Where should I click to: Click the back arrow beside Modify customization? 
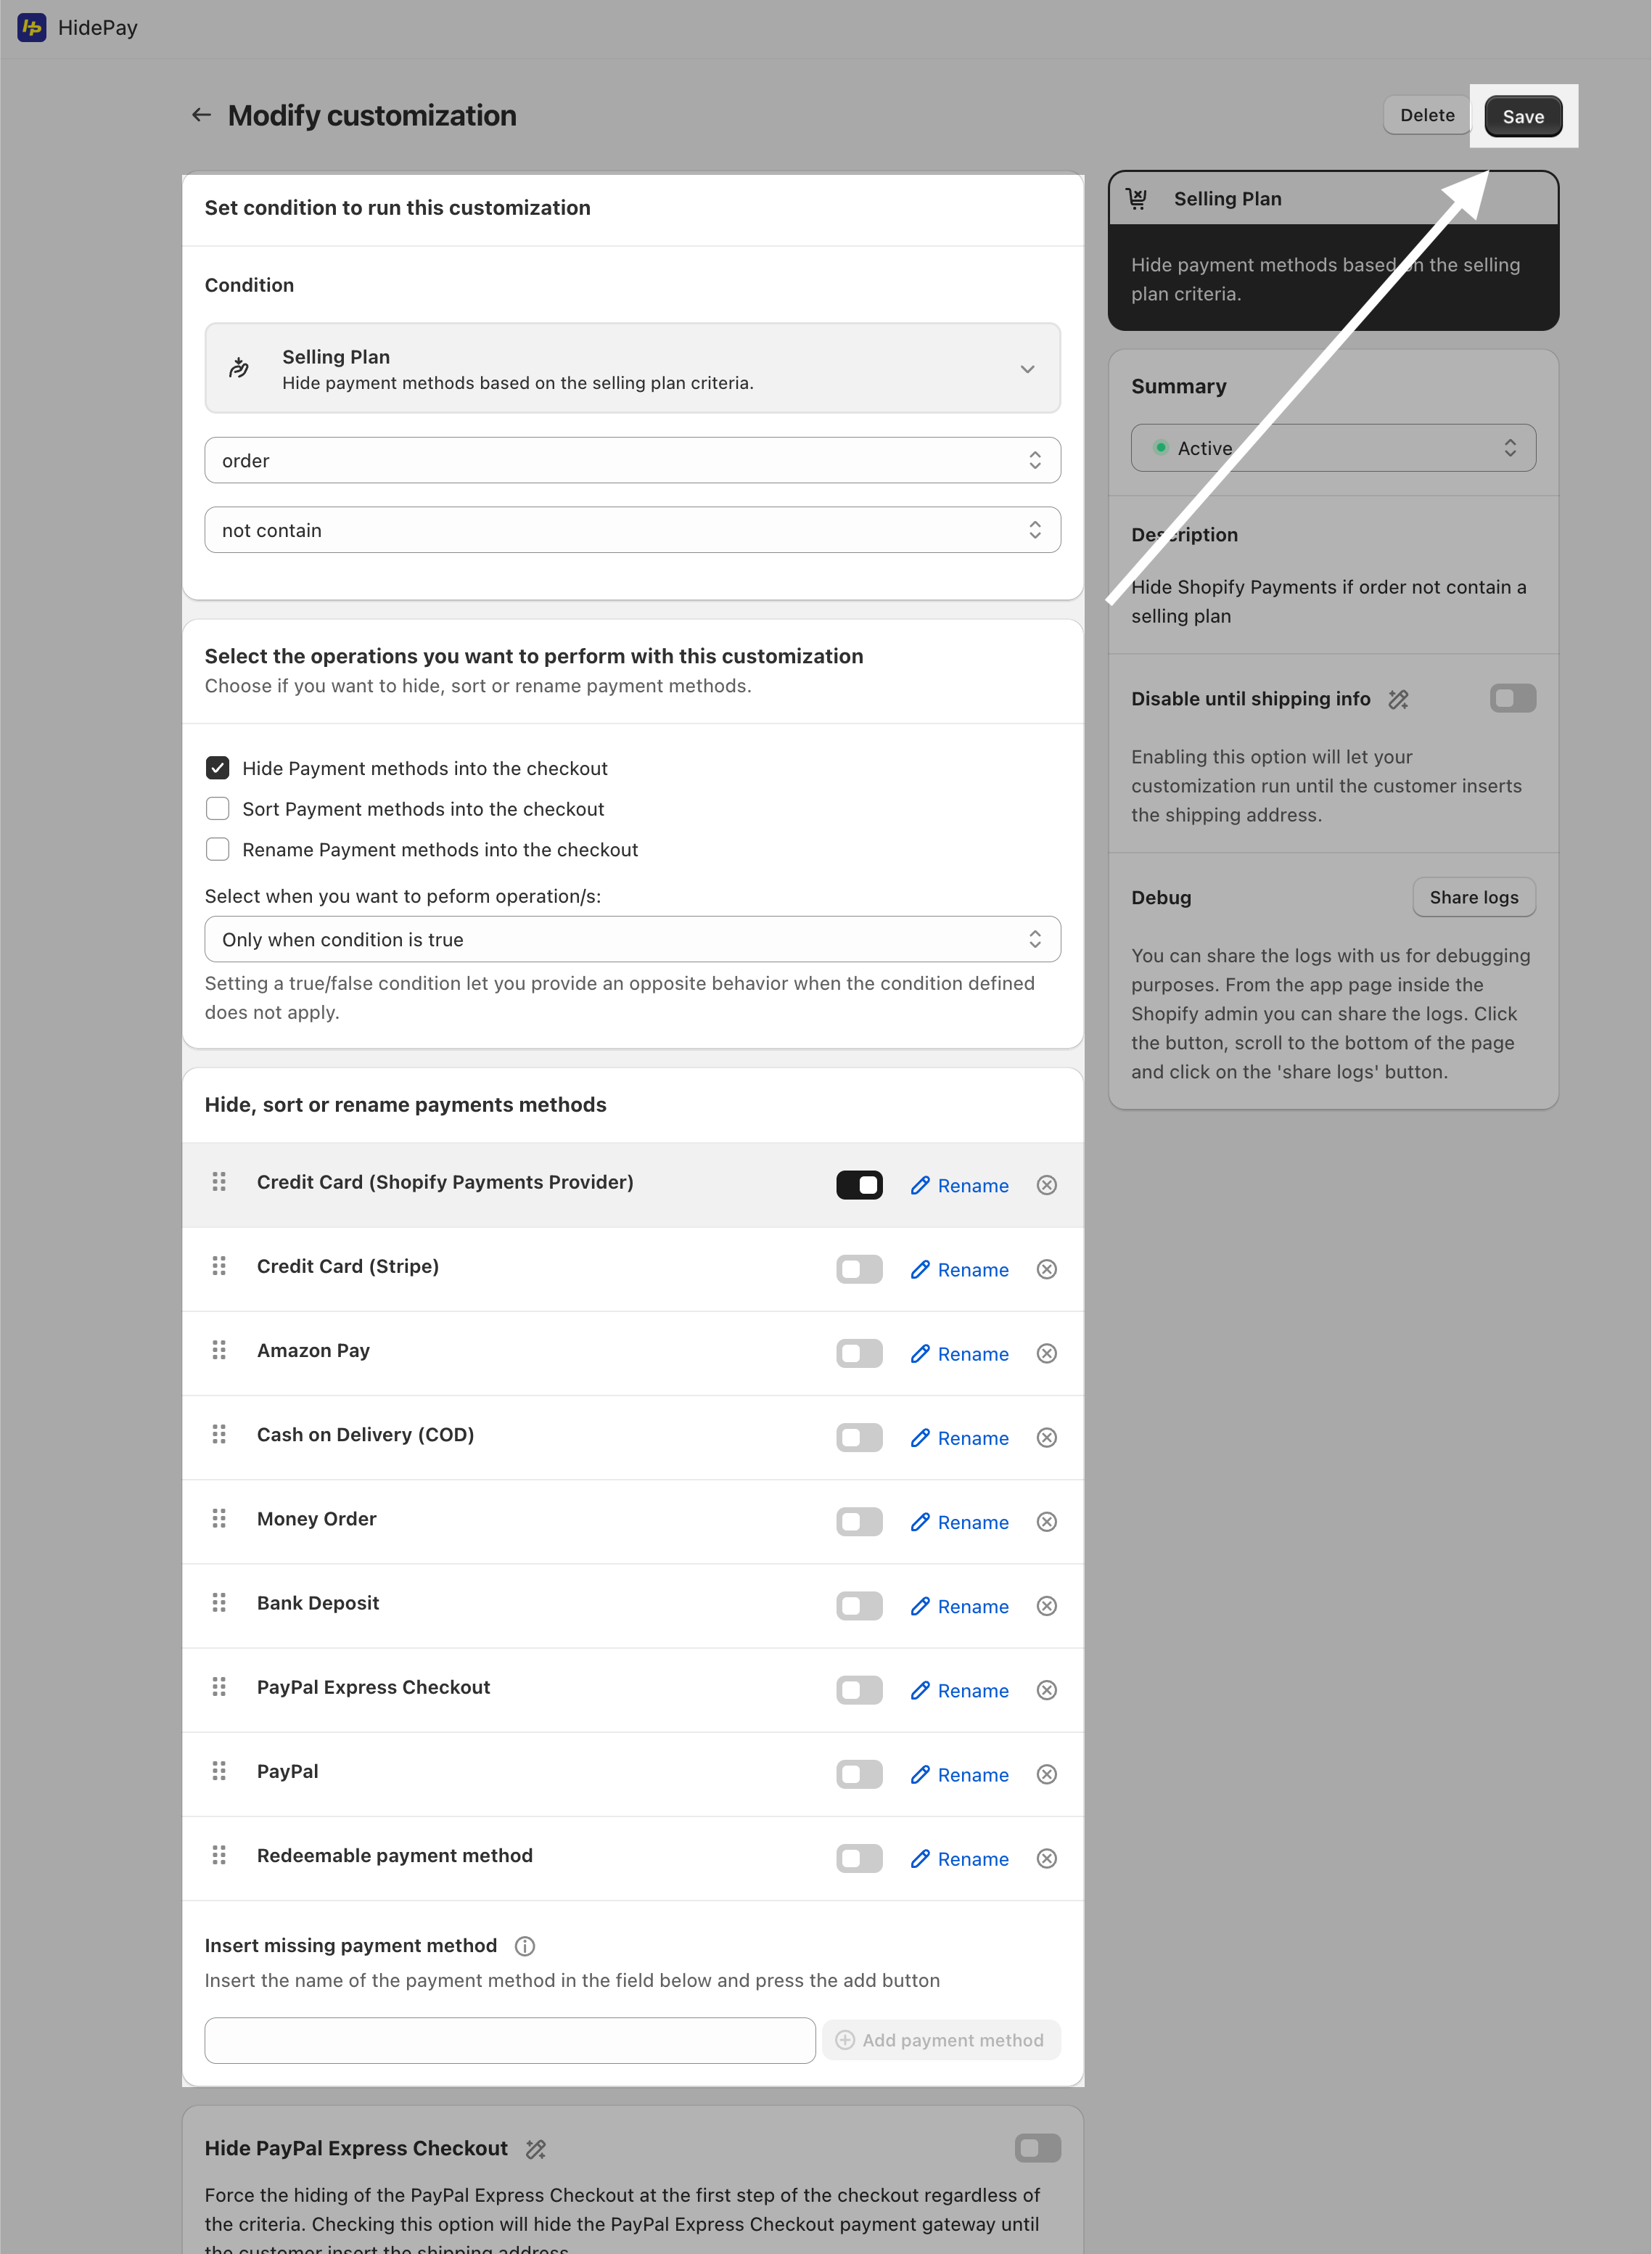(201, 115)
